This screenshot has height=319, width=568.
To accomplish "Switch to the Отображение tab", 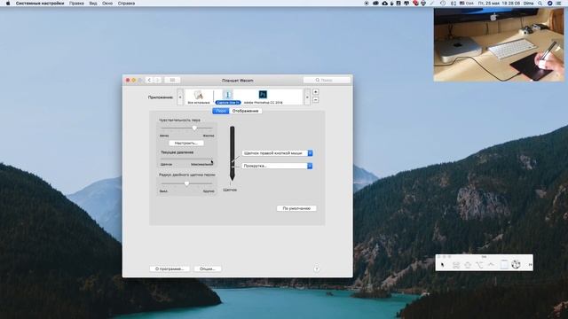I will 245,111.
